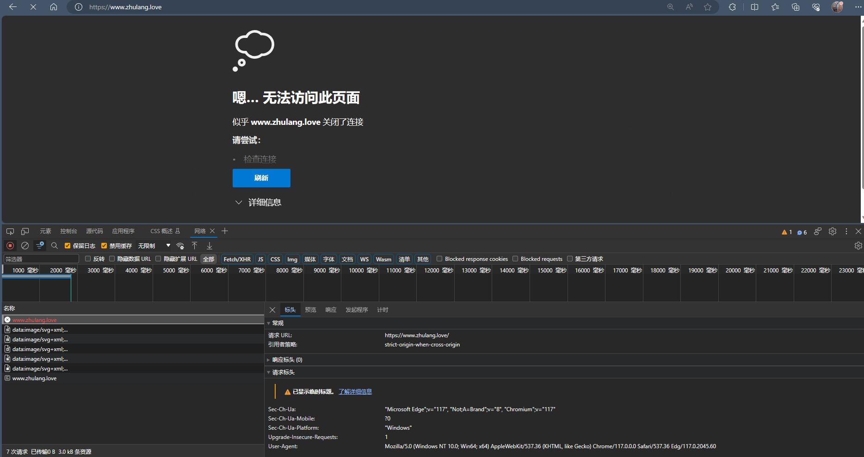
Task: Open 计时 tab in request details
Action: pos(383,310)
